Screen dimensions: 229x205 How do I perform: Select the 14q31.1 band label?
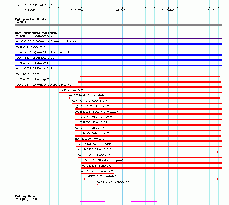click(21, 22)
